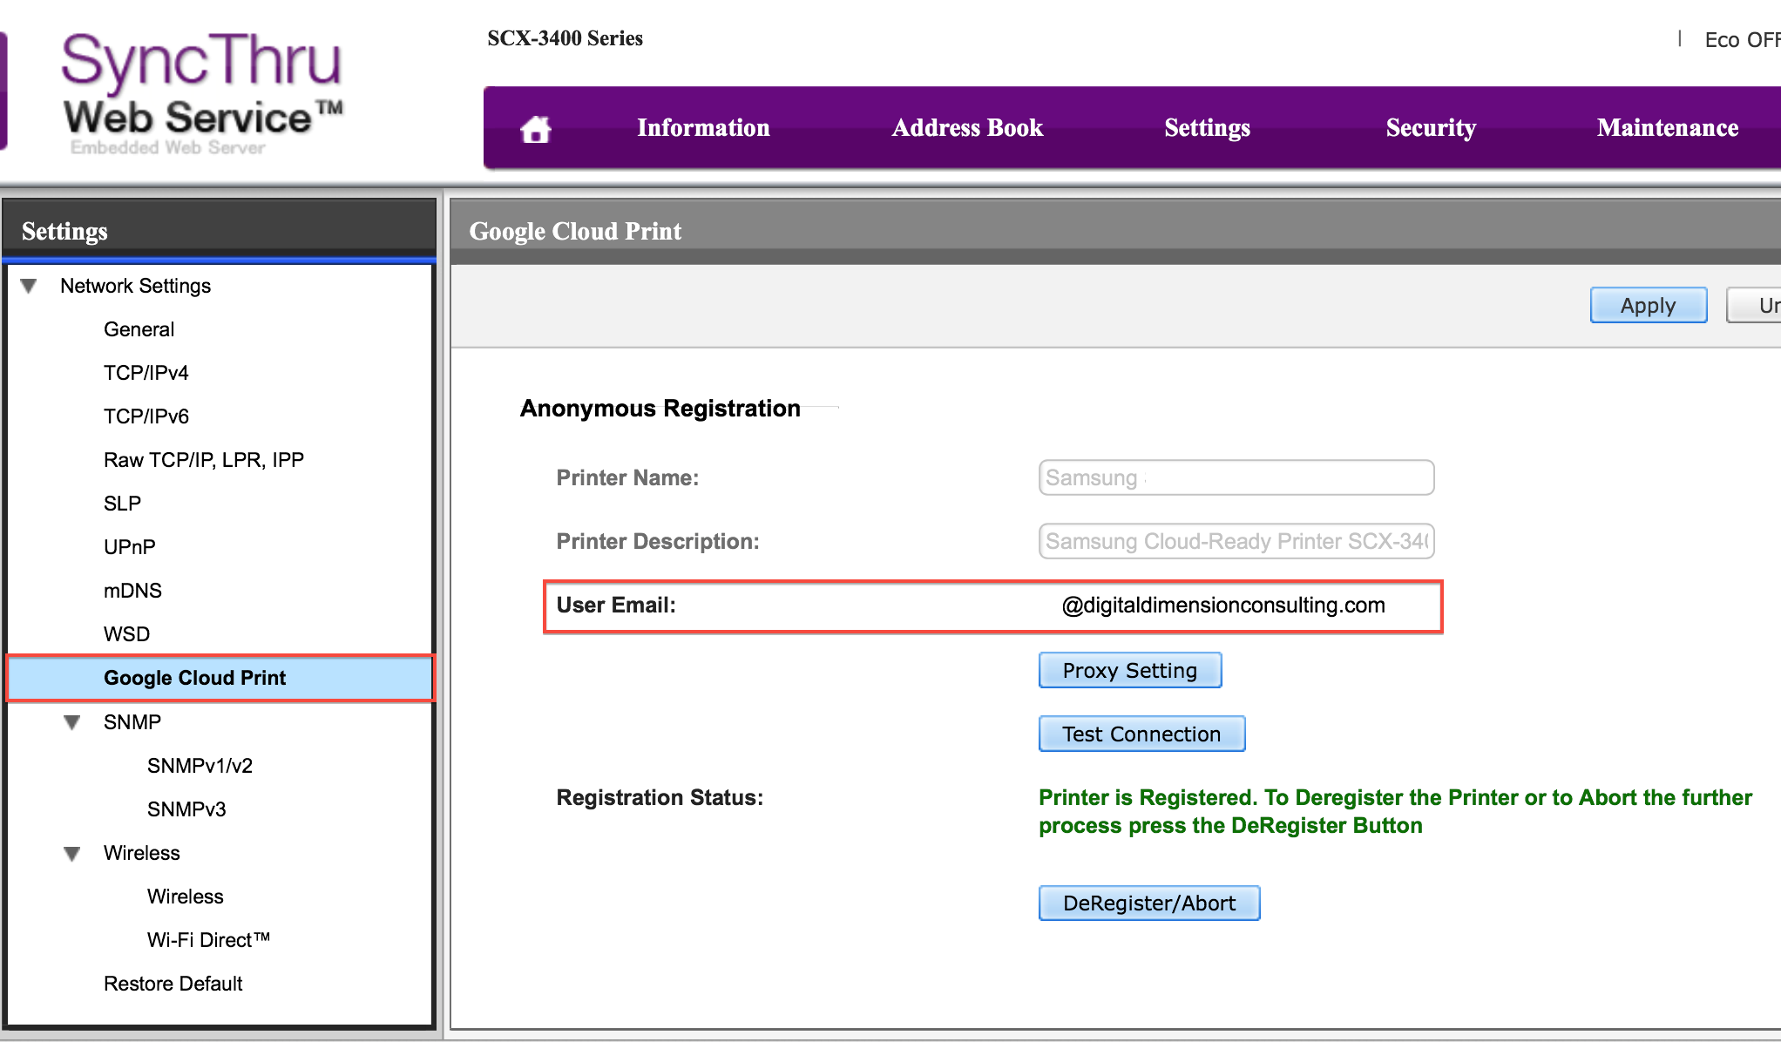Click the Printer Description field
Image resolution: width=1781 pixels, height=1042 pixels.
pos(1236,541)
